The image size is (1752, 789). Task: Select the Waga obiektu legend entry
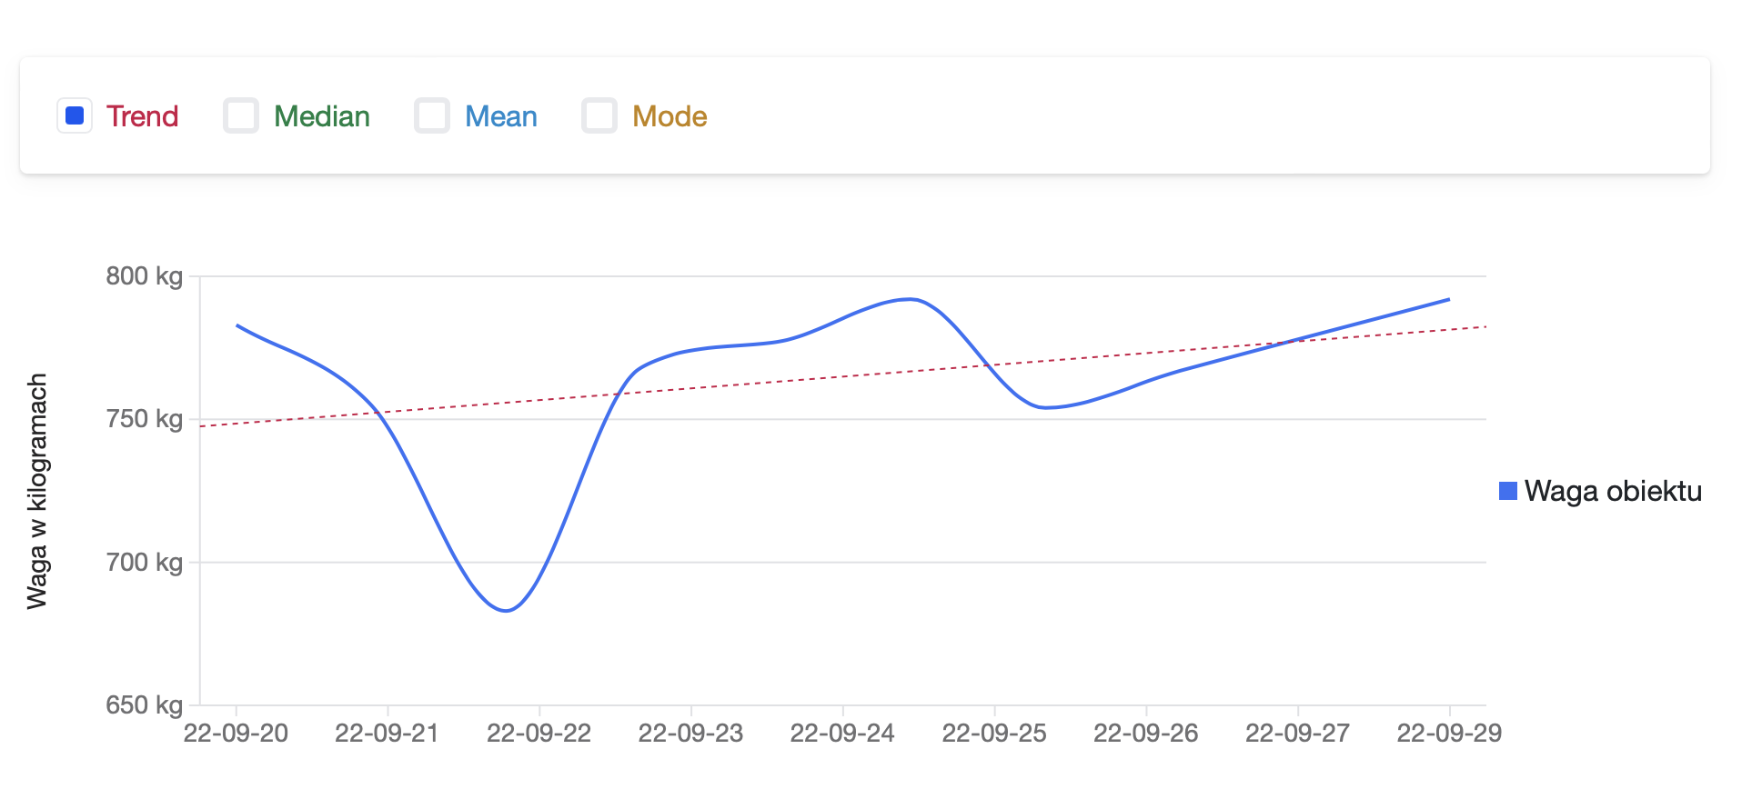(x=1612, y=491)
